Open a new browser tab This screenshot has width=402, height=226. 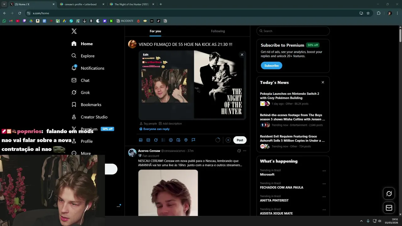tap(161, 4)
